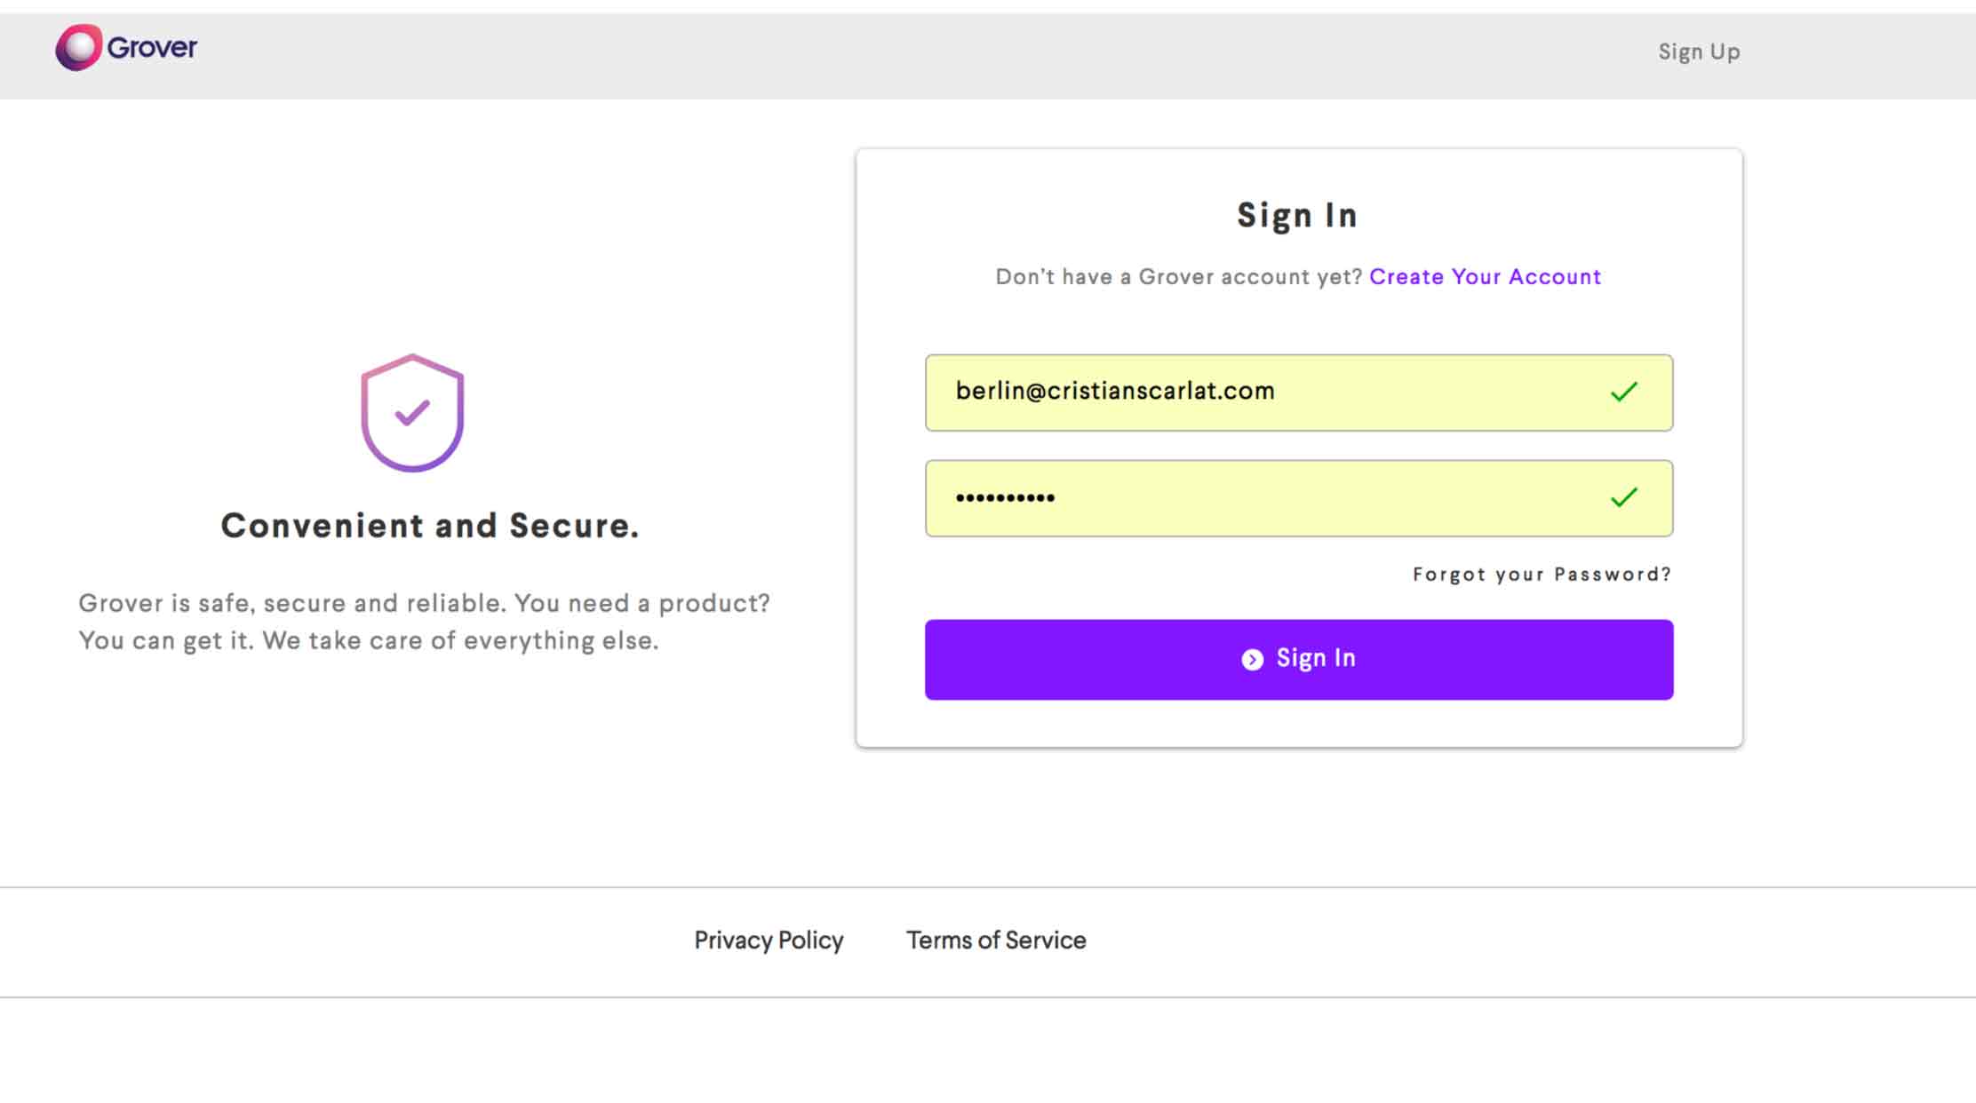Submit with the purple Sign In button

pyautogui.click(x=1299, y=660)
